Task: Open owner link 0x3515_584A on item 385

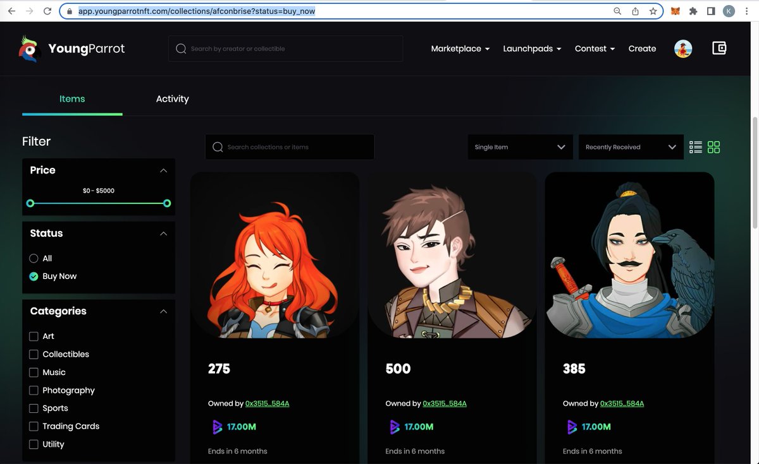Action: [622, 403]
